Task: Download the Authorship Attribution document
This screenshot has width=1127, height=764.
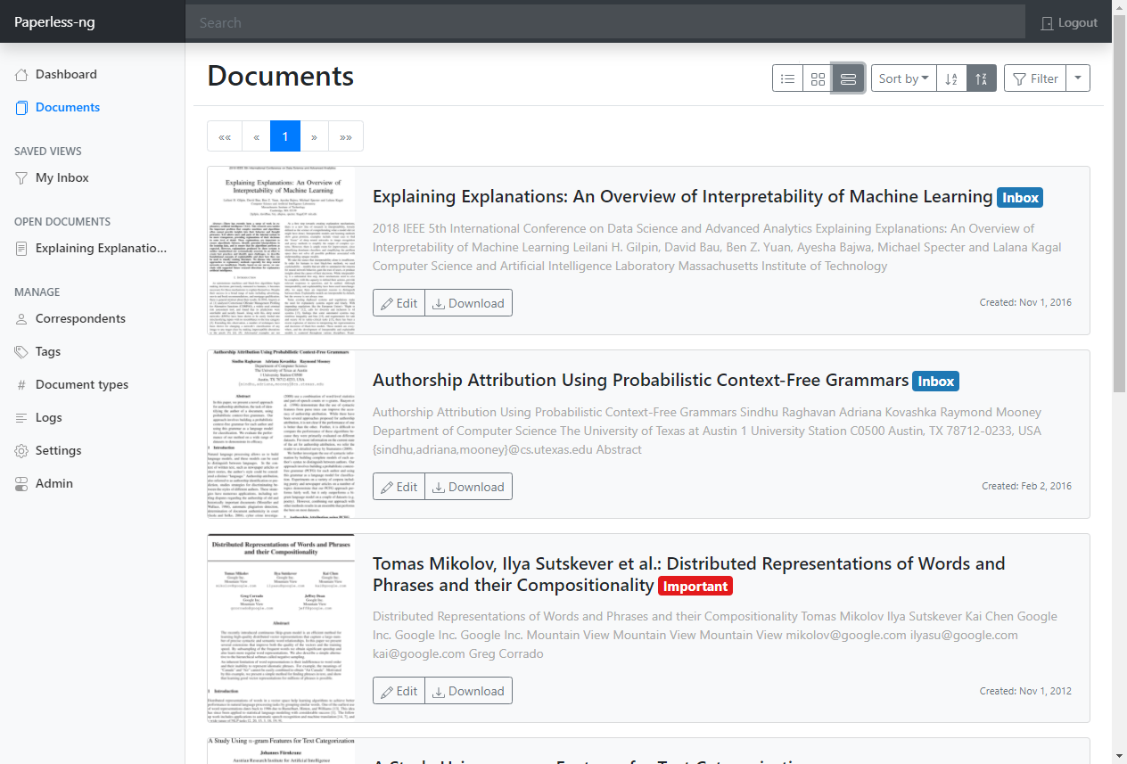Action: [x=468, y=487]
